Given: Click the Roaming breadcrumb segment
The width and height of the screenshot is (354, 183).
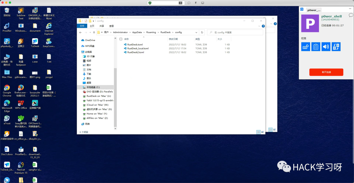Looking at the screenshot, I should pos(151,32).
